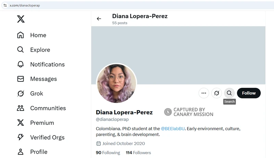This screenshot has width=274, height=158.
Task: Click the Diana Lopera-Perez header title
Action: [x=140, y=16]
